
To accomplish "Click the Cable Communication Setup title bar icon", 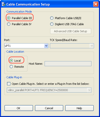I will pyautogui.click(x=4, y=4).
